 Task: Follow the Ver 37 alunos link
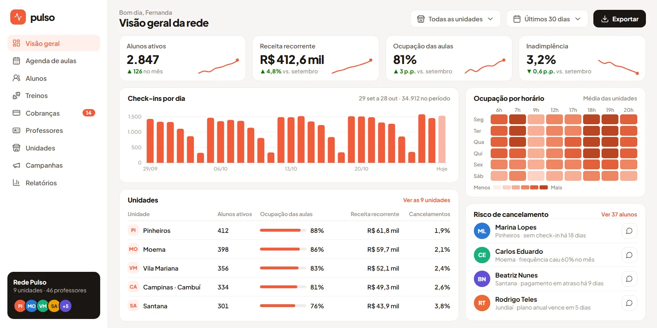[x=619, y=214]
